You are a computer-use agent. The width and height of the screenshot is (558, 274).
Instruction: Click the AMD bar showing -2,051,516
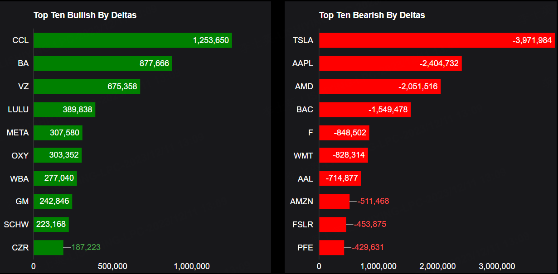point(379,87)
